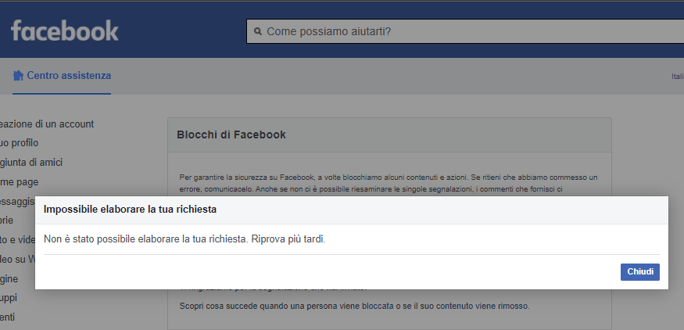Select the Storie sidebar topic

click(7, 221)
